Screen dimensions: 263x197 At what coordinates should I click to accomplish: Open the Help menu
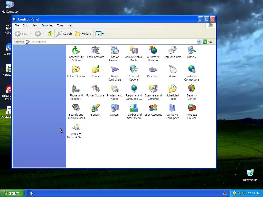70,25
